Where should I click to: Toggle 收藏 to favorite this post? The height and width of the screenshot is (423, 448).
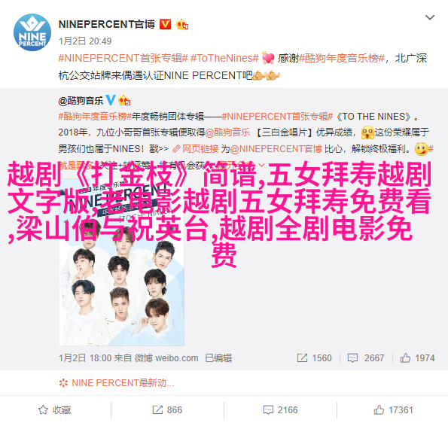click(x=55, y=410)
